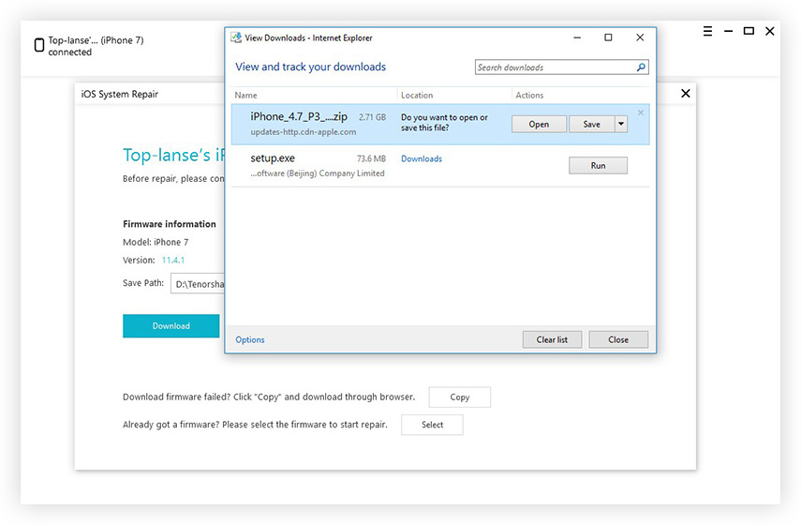Select the setup.exe file name
The width and height of the screenshot is (801, 525).
(273, 158)
